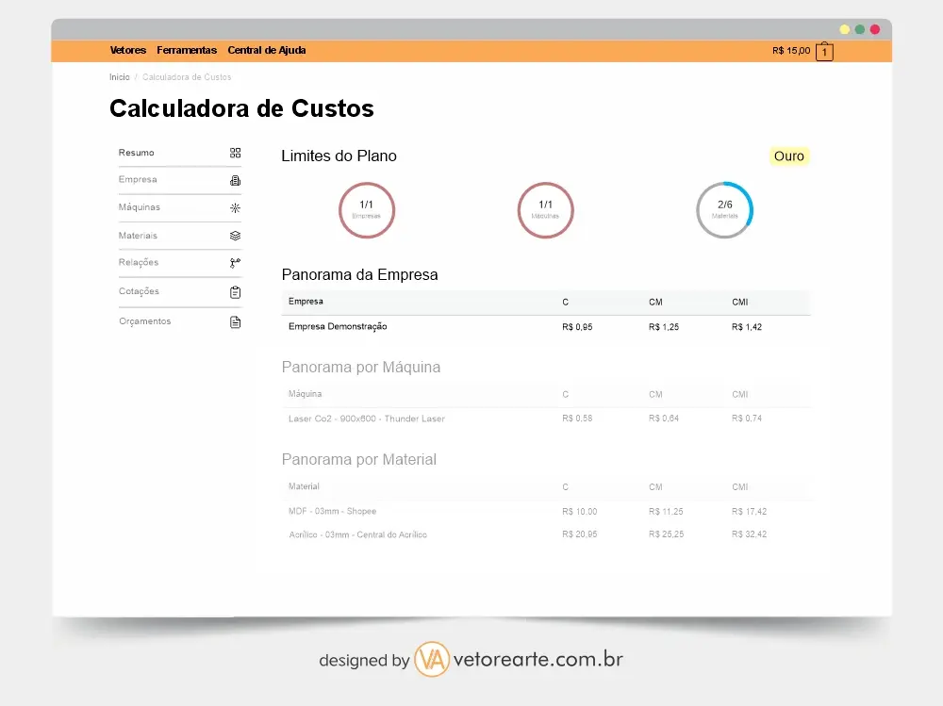Image resolution: width=943 pixels, height=706 pixels.
Task: Click the vetorearte VA logo
Action: click(x=432, y=659)
